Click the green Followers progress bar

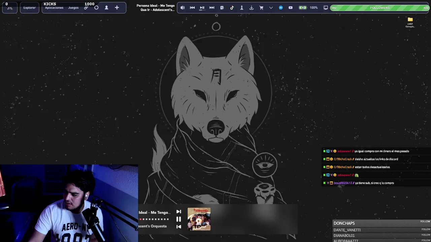tap(380, 8)
